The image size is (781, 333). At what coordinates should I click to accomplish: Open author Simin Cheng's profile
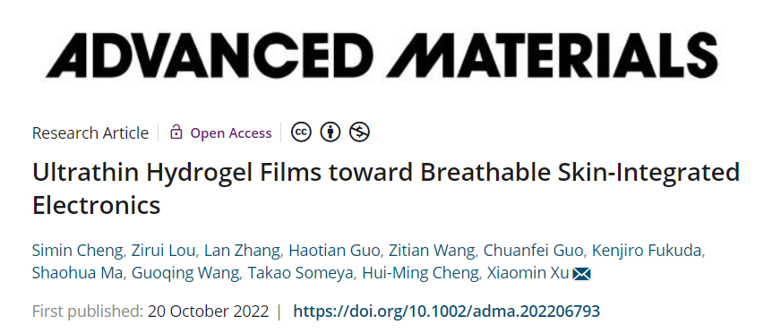point(77,251)
